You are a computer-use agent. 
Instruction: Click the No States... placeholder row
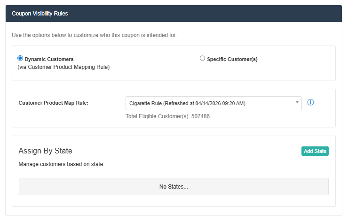174,187
